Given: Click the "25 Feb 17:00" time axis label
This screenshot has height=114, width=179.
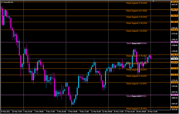Looking at the screenshot, I should (x=17, y=112).
